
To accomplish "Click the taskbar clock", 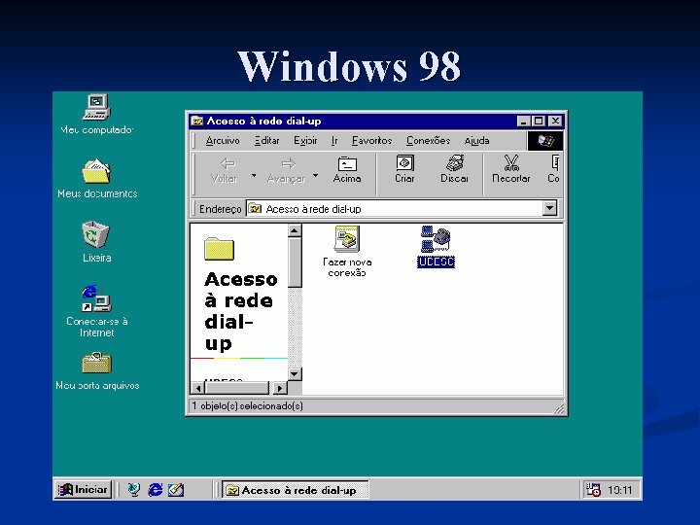I will [620, 490].
